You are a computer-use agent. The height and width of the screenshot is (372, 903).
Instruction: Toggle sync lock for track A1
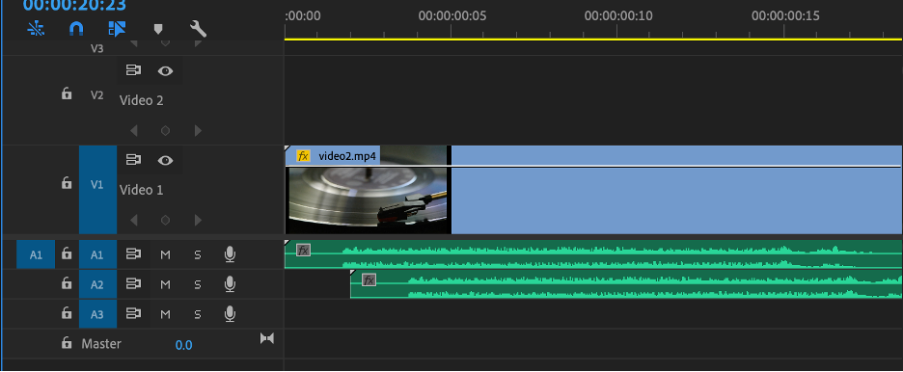tap(133, 253)
